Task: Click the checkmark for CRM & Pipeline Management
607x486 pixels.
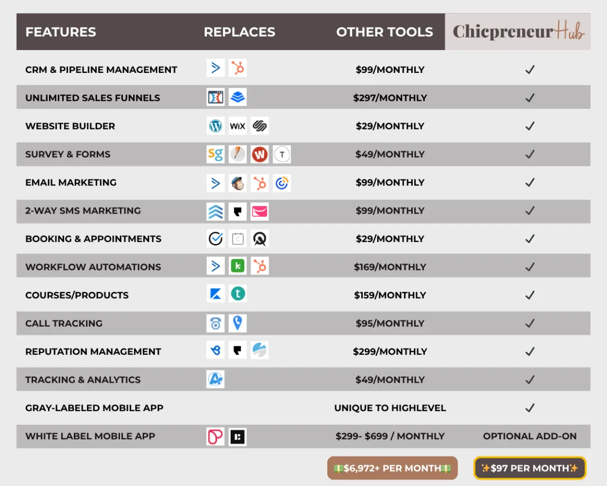Action: pos(530,70)
